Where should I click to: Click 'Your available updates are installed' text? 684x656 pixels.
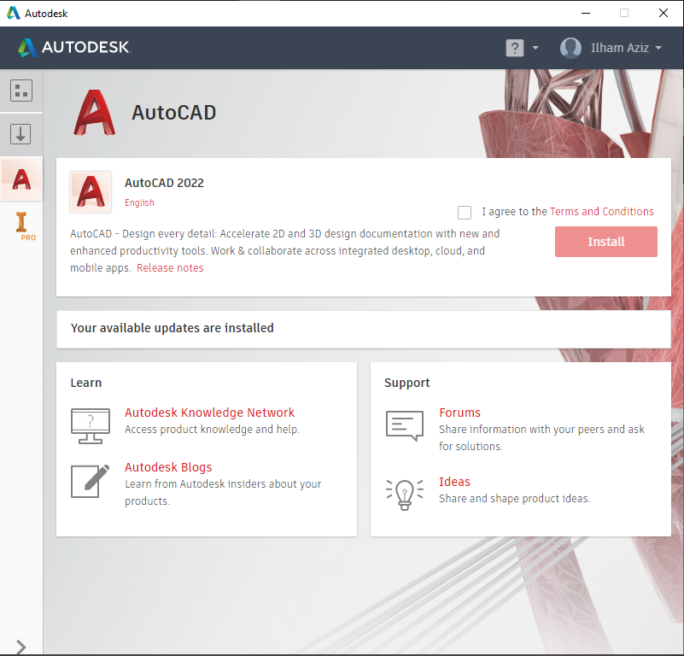172,328
